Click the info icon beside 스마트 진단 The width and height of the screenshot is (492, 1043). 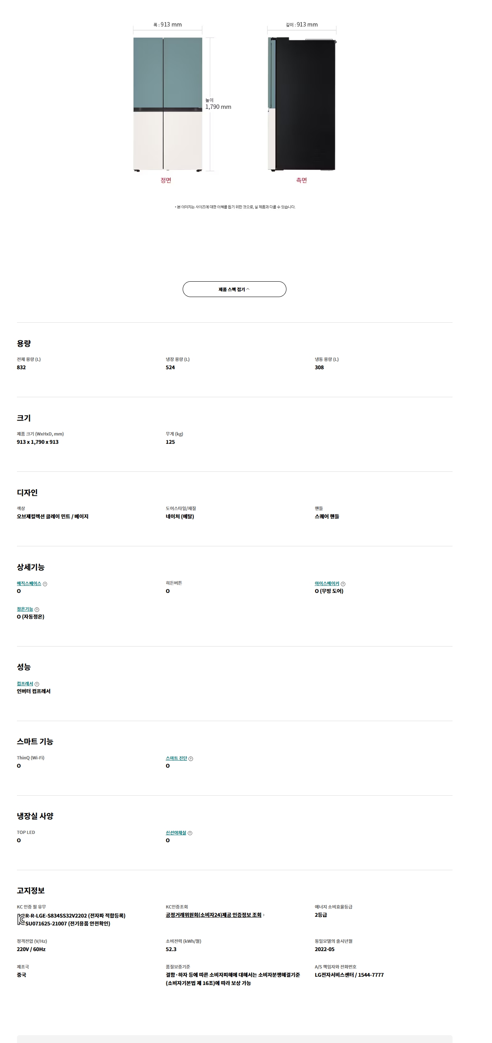(x=191, y=759)
